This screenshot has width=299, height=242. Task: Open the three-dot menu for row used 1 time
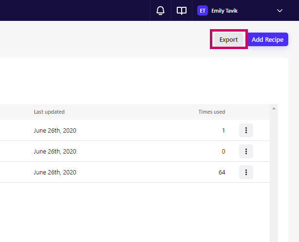coord(246,130)
